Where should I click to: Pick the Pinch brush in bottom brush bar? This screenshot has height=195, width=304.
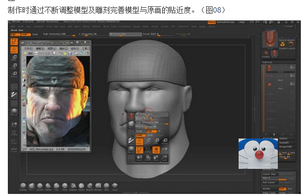pyautogui.click(x=65, y=186)
